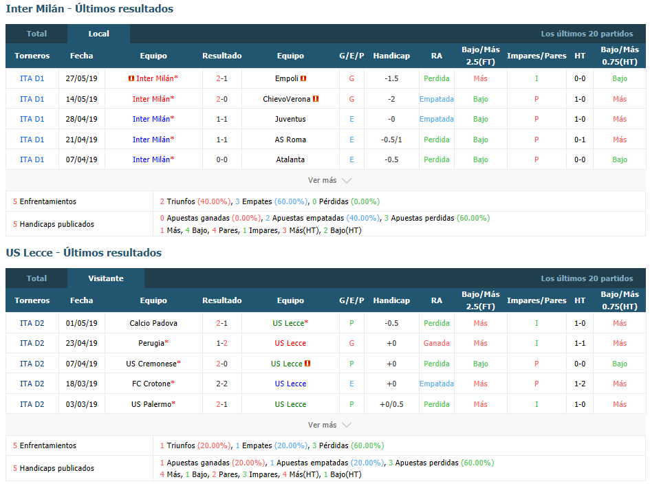The width and height of the screenshot is (650, 486).
Task: Switch to the Total tab for US Lecce
Action: (36, 278)
